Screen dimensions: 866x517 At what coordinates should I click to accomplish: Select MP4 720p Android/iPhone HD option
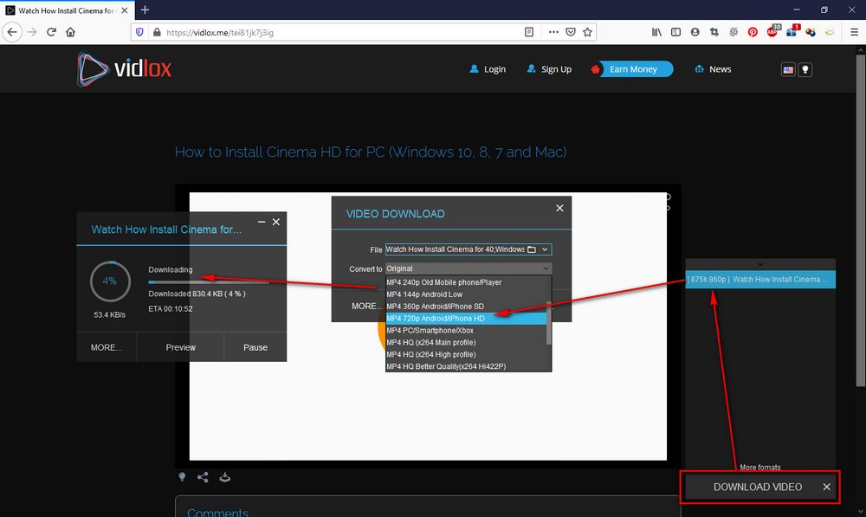466,319
